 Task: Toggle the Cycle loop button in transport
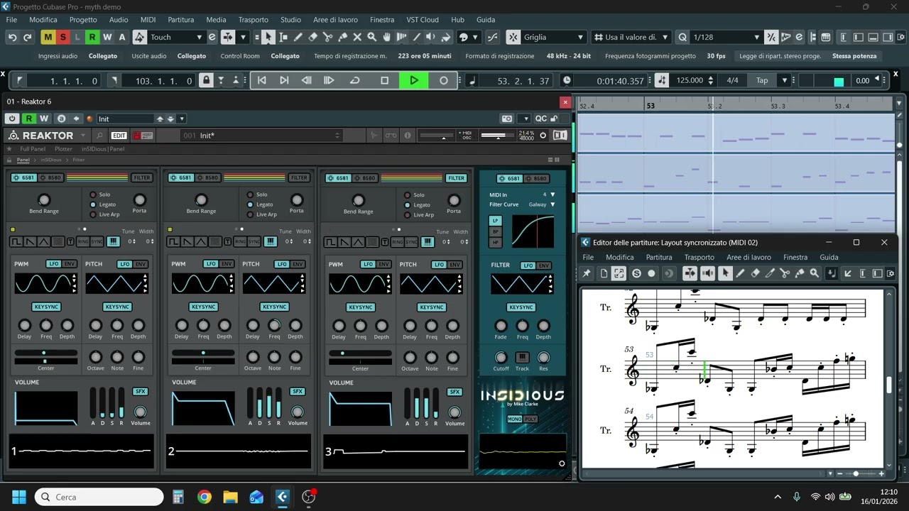354,80
